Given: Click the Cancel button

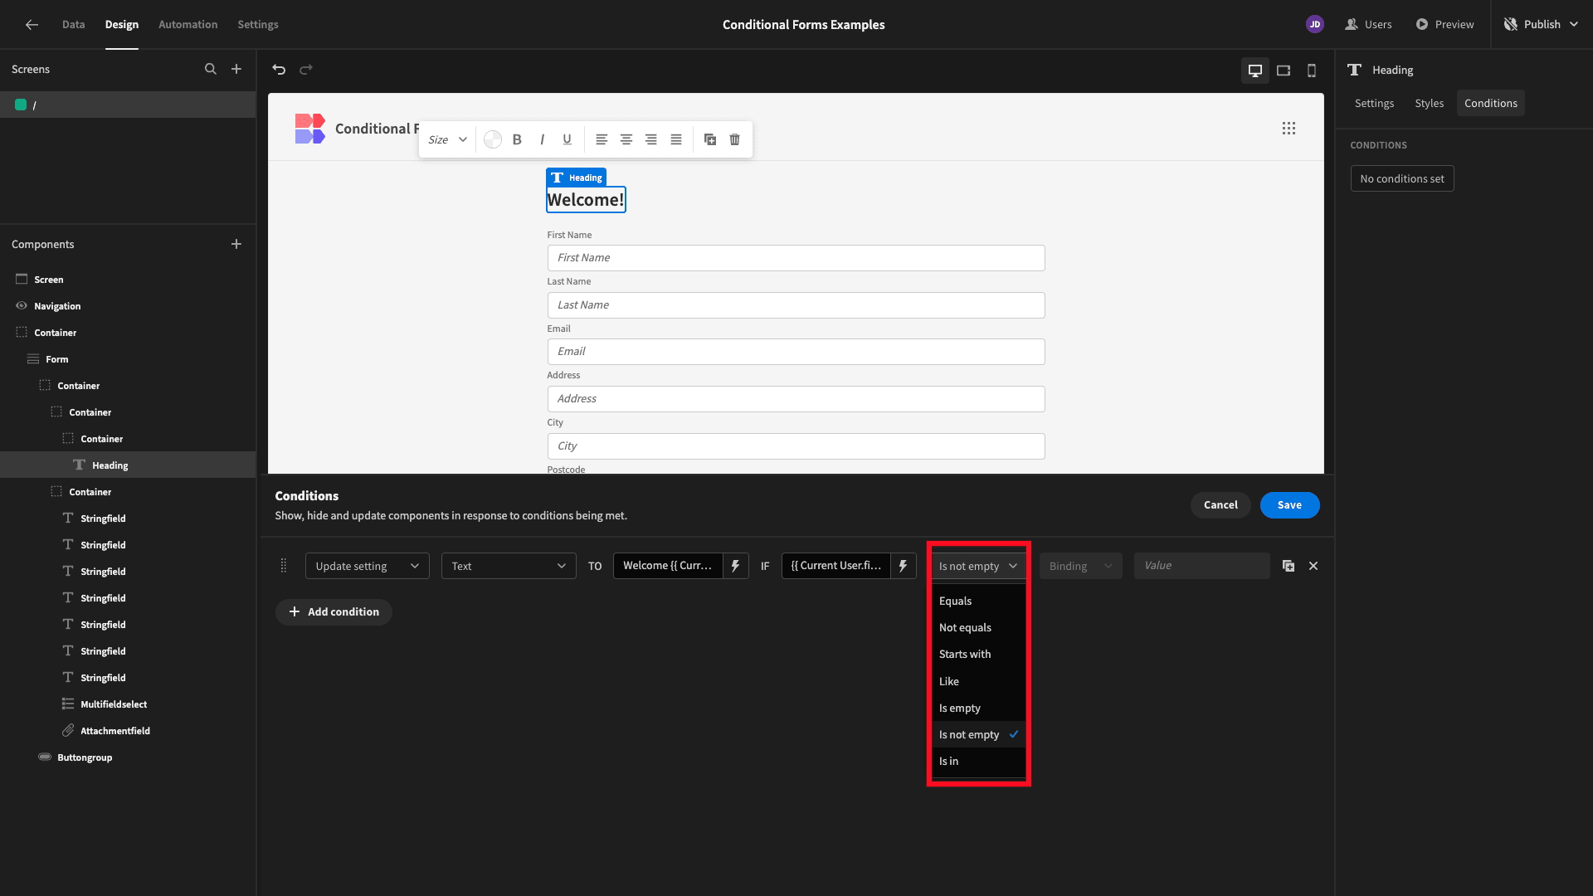Looking at the screenshot, I should pos(1220,504).
